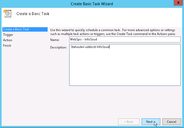Click the Create a Basic Task page heading
The height and width of the screenshot is (128, 184).
point(33,14)
